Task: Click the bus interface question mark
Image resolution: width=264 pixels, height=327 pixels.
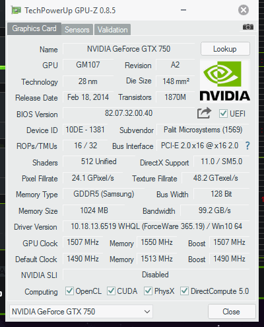Action: 247,146
